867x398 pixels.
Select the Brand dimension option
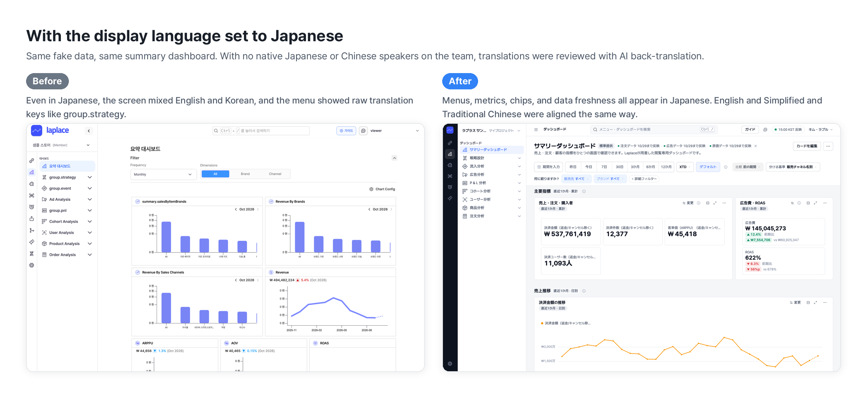tap(245, 174)
